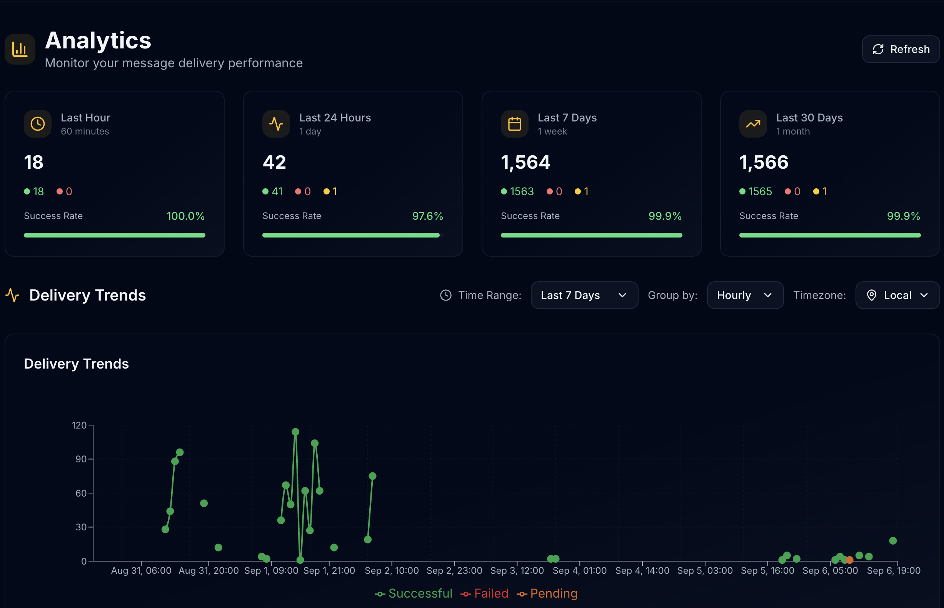Click the Last 24 Hours success rate progress bar

(x=352, y=235)
